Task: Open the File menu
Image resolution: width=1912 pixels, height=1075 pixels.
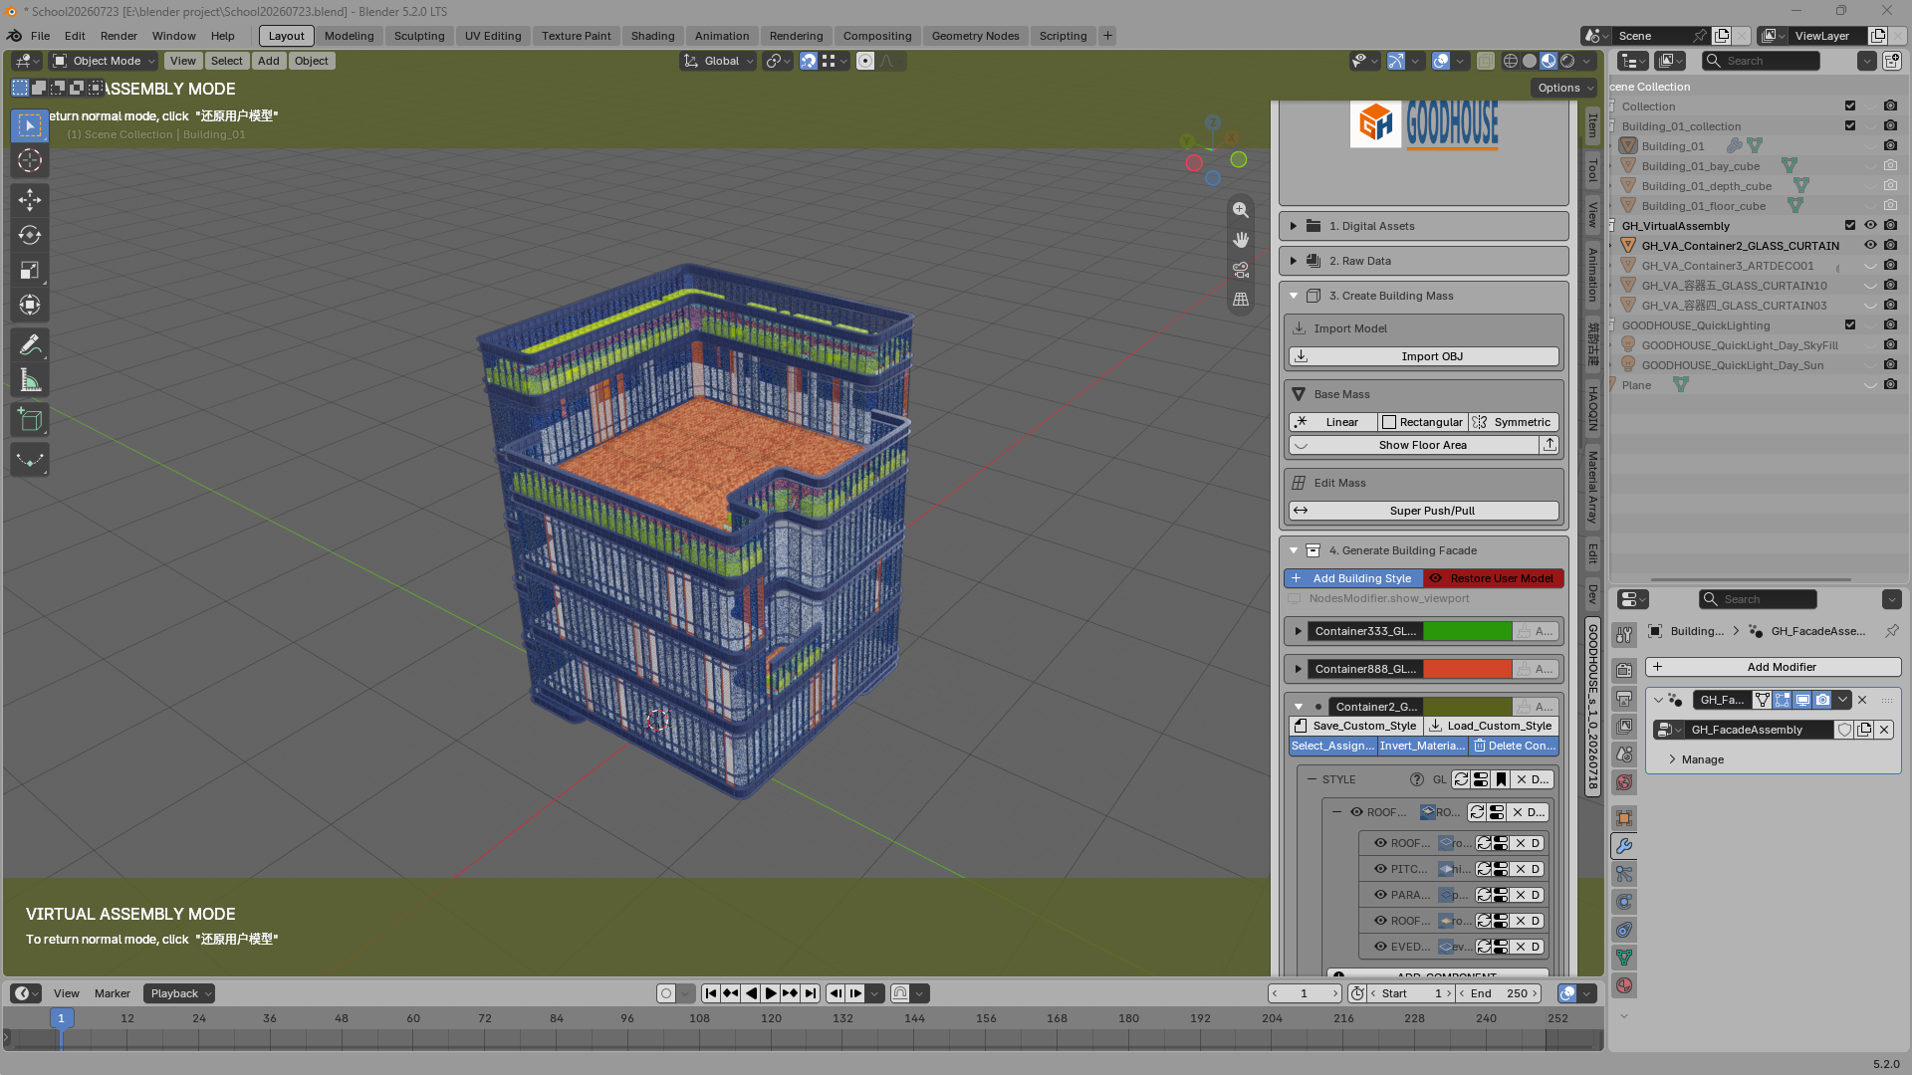Action: [40, 36]
